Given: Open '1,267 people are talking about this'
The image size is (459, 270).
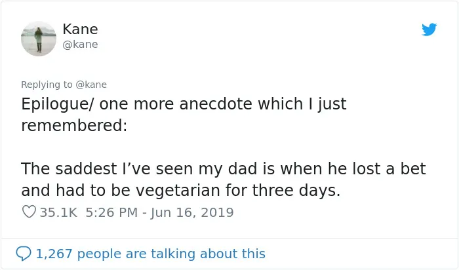Looking at the screenshot, I should [x=150, y=254].
